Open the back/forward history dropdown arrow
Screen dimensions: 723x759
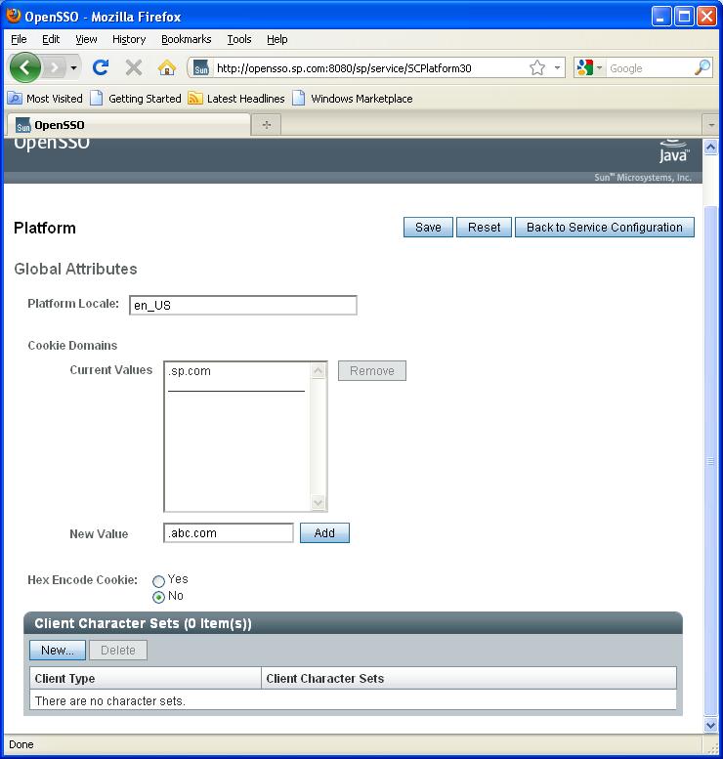[73, 67]
